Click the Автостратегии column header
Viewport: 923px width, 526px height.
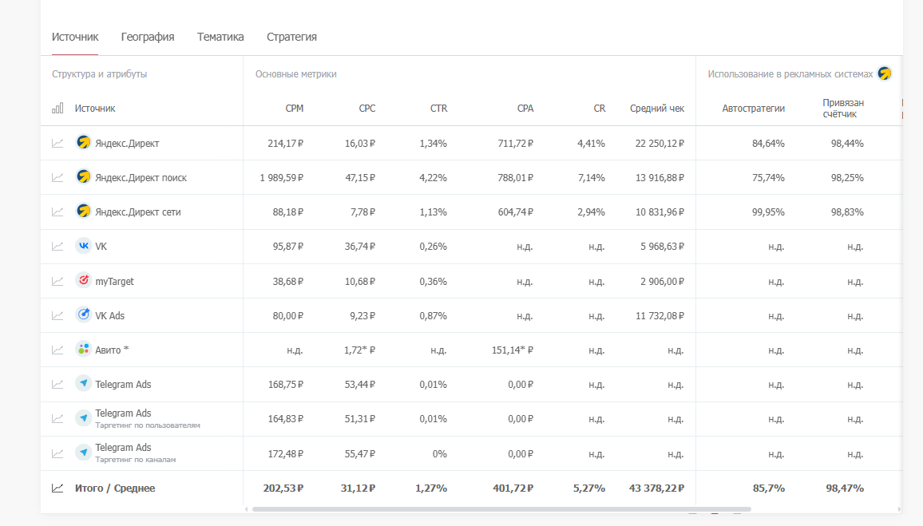(x=753, y=109)
